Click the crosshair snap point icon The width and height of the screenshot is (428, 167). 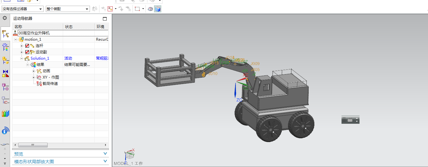pyautogui.click(x=121, y=9)
